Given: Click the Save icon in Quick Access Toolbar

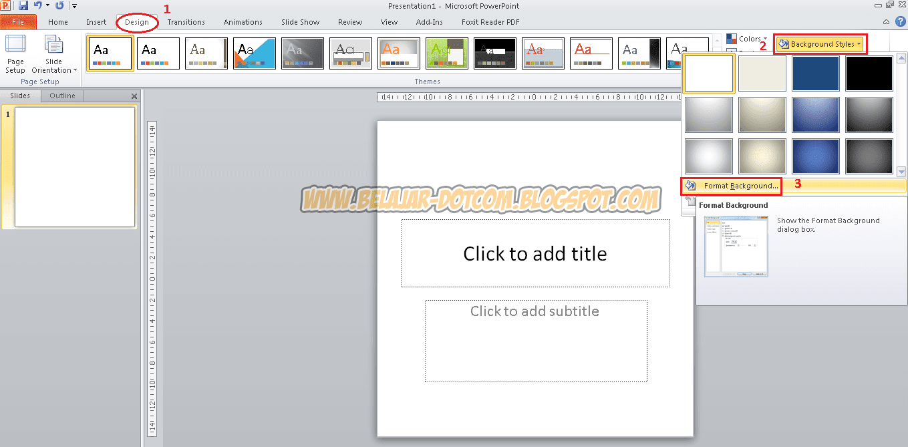Looking at the screenshot, I should pyautogui.click(x=23, y=5).
